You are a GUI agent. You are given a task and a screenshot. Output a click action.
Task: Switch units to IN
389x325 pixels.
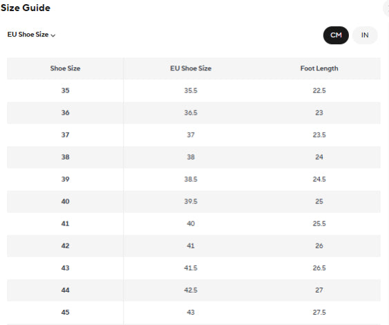tap(365, 35)
